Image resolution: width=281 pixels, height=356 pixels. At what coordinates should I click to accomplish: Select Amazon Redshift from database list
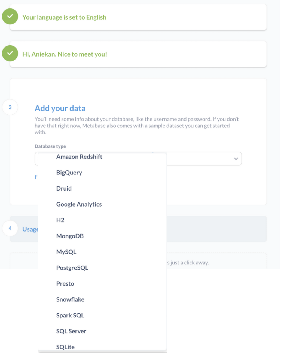tap(79, 157)
